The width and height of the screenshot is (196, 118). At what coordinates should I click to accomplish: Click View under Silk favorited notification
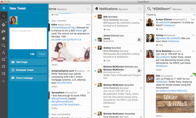click(107, 30)
